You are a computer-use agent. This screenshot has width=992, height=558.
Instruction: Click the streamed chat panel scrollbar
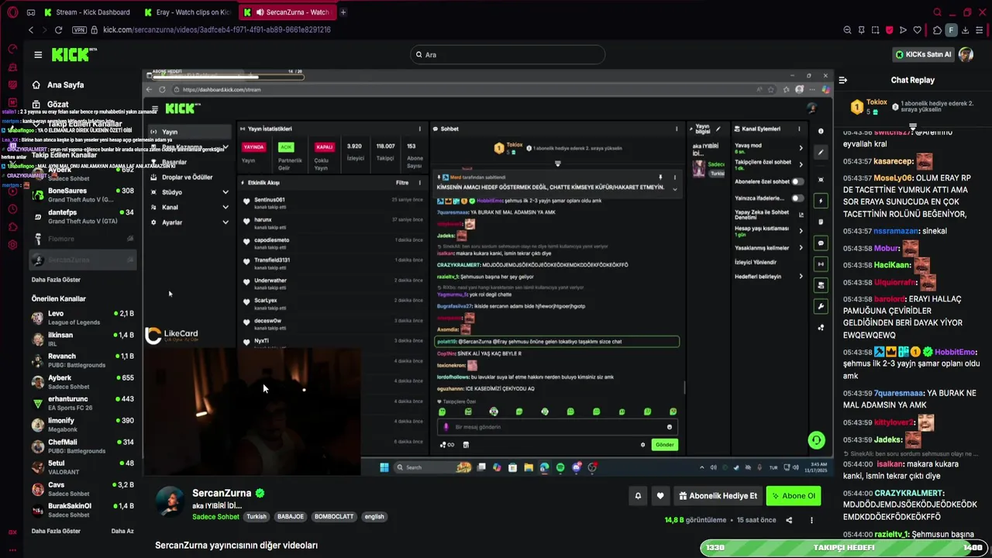click(684, 388)
